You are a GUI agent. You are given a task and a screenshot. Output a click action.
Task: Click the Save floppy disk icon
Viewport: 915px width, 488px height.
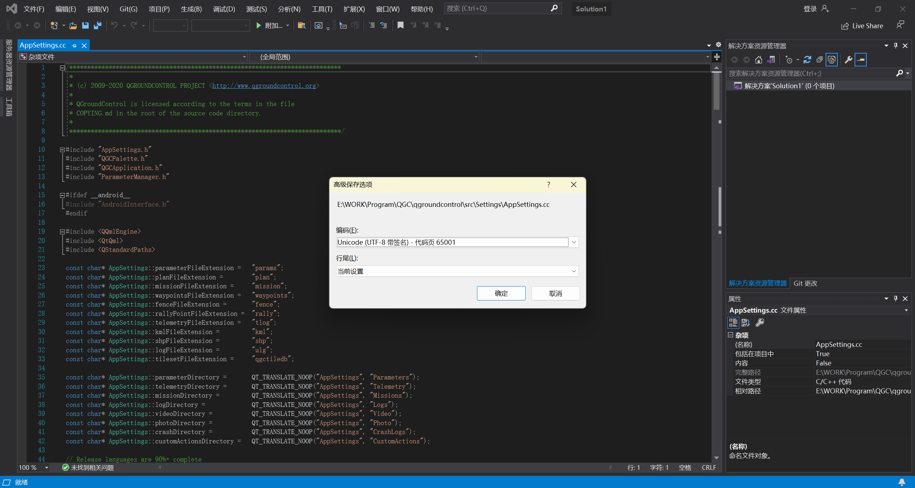coord(85,25)
